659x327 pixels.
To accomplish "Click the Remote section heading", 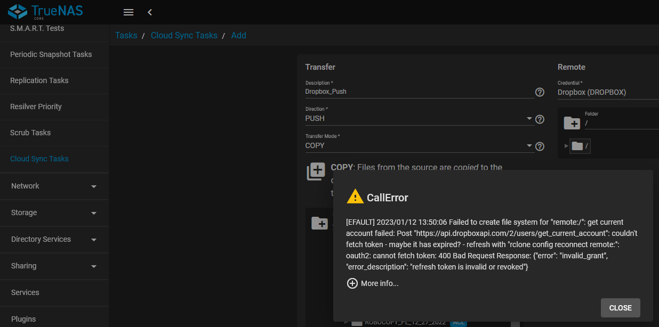I will tap(572, 67).
